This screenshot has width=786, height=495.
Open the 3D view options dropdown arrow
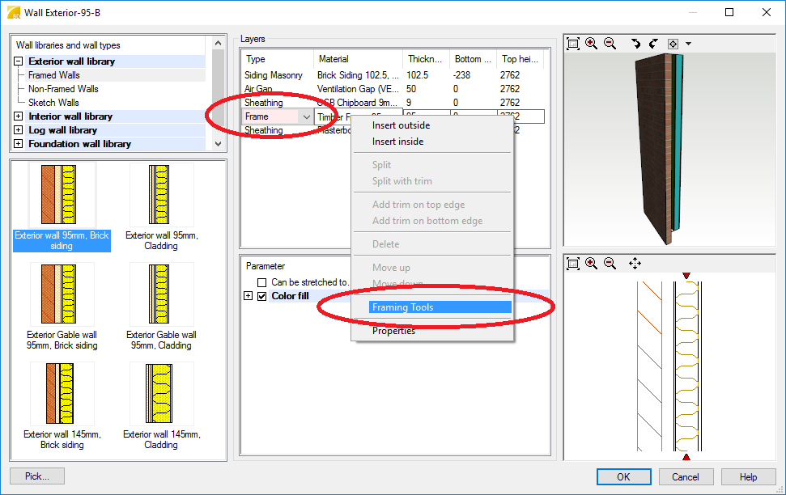coord(688,44)
